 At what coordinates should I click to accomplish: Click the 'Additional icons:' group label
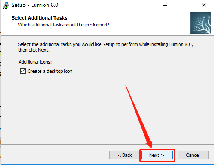point(35,62)
